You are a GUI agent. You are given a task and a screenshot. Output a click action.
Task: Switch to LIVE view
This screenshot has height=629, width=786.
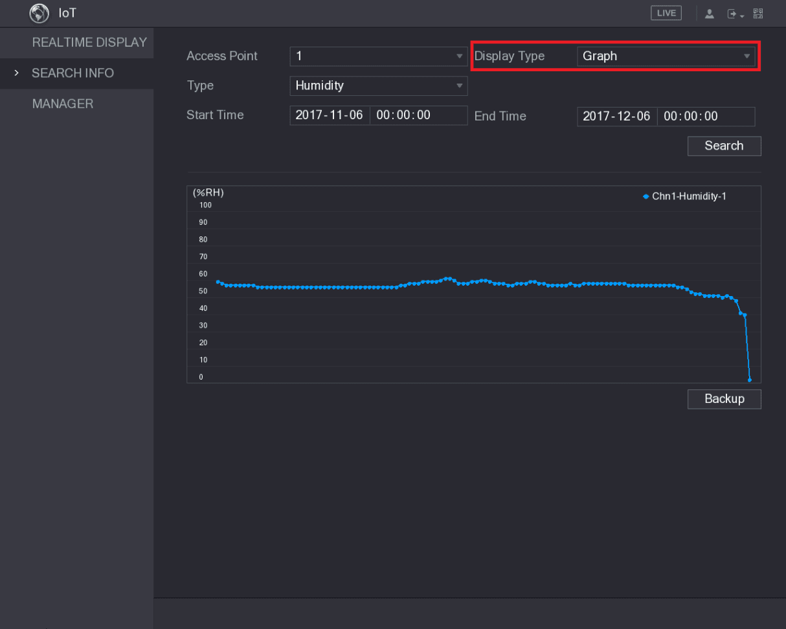tap(666, 13)
